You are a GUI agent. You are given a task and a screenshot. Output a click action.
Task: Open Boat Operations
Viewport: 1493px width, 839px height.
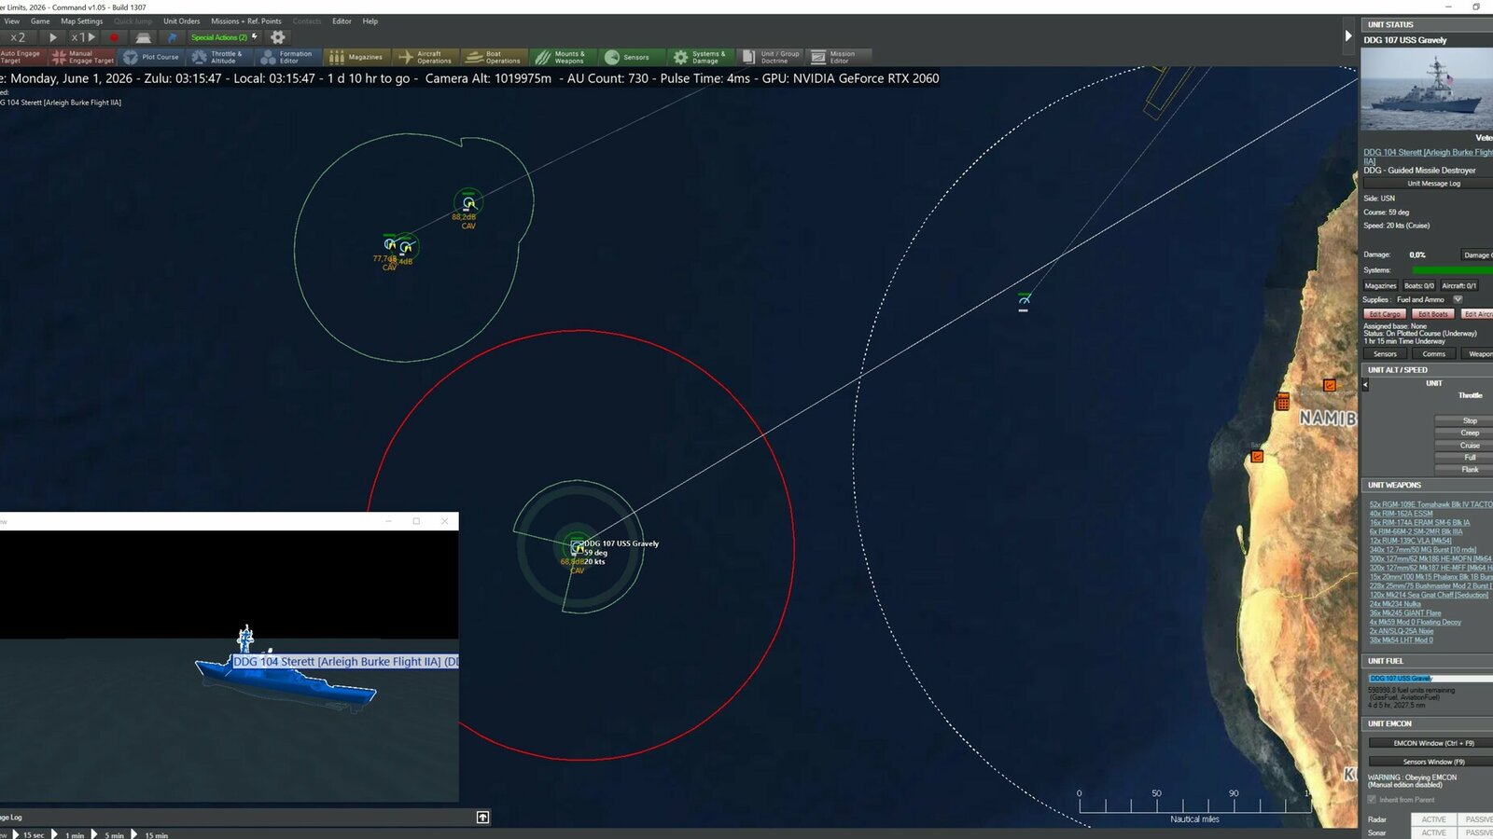click(494, 57)
